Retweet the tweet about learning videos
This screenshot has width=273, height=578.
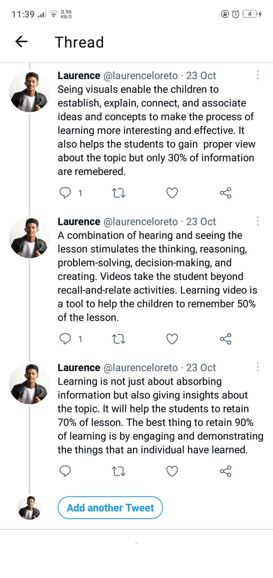pyautogui.click(x=119, y=339)
